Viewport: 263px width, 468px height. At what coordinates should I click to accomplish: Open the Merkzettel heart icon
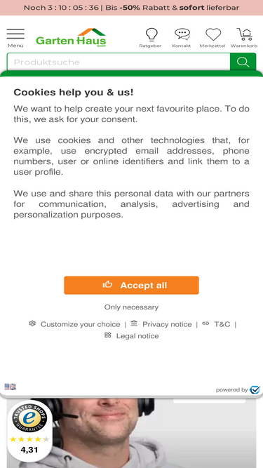[213, 38]
